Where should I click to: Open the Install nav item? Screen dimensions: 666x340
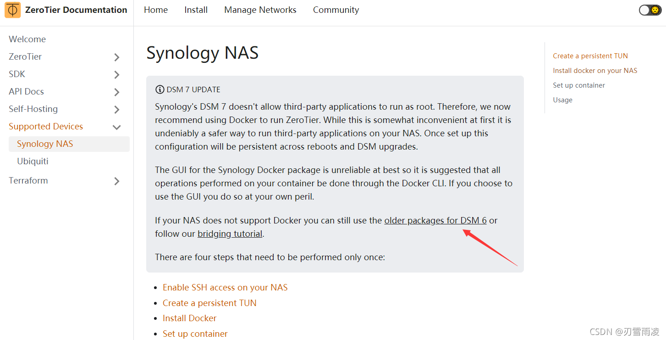pyautogui.click(x=196, y=10)
